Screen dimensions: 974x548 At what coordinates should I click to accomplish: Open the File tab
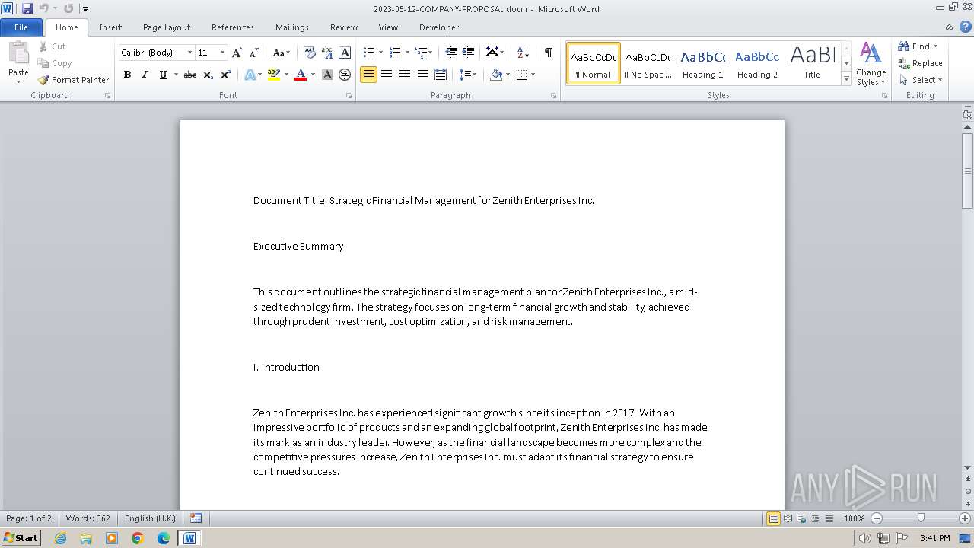click(x=21, y=27)
